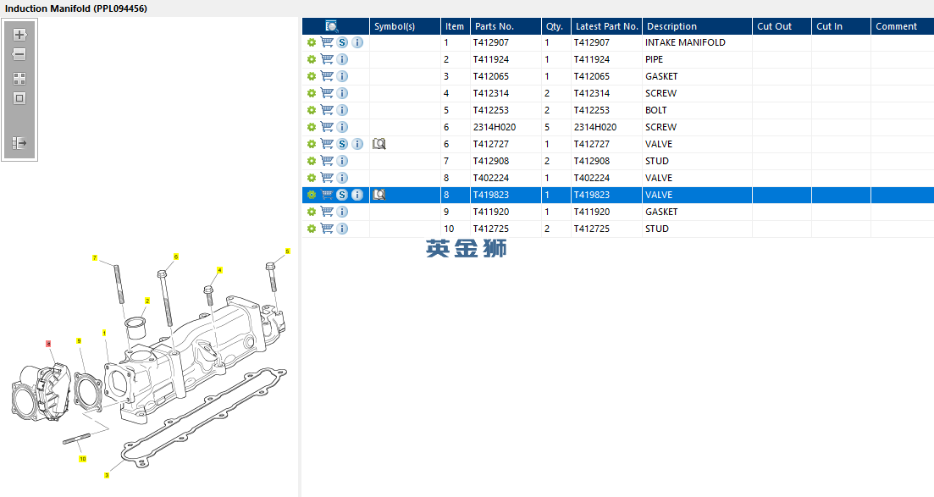Click the Cut Out column header
The height and width of the screenshot is (497, 934).
point(782,26)
